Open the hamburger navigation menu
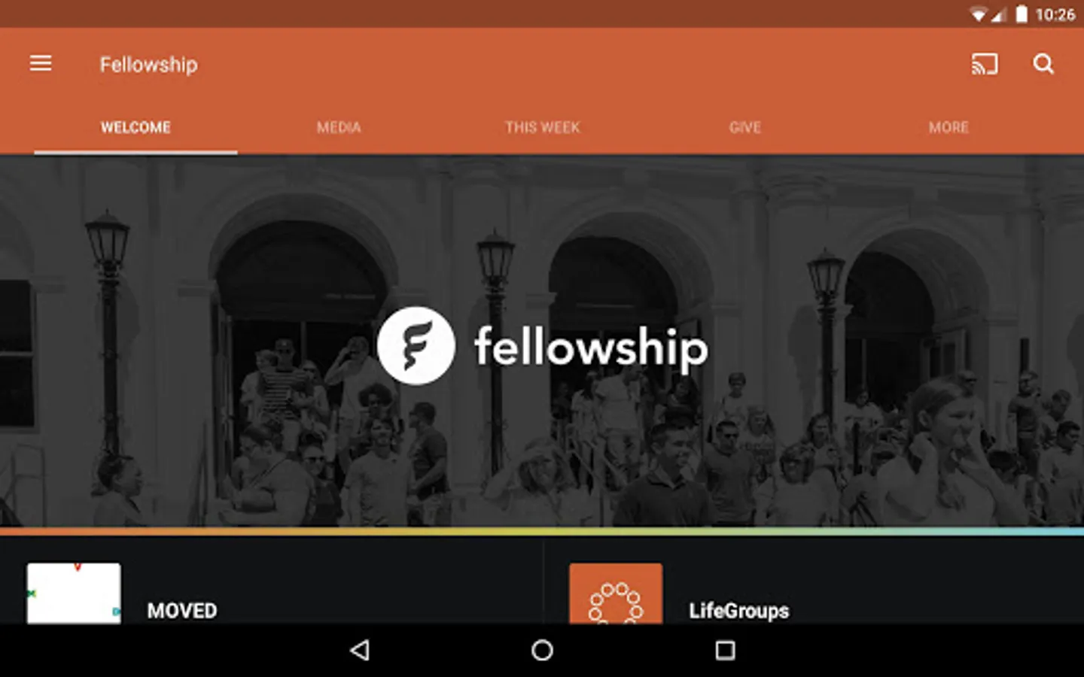 [41, 64]
